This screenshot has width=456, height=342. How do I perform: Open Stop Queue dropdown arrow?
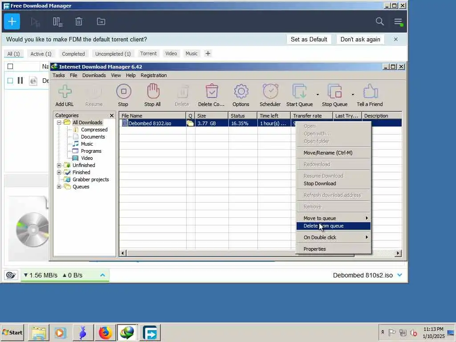[x=353, y=94]
